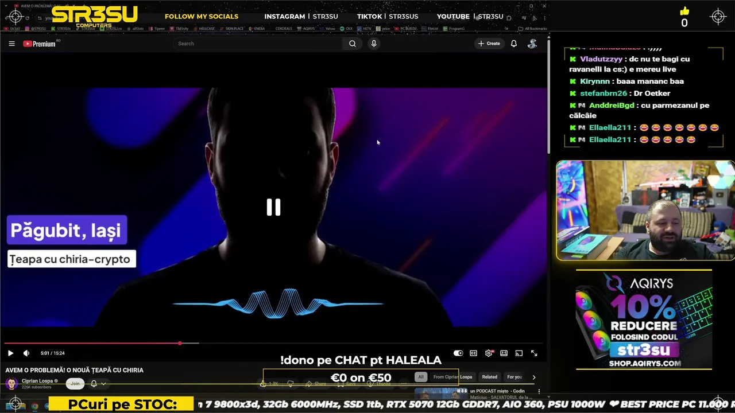Mute the video with the volume icon

pyautogui.click(x=26, y=353)
